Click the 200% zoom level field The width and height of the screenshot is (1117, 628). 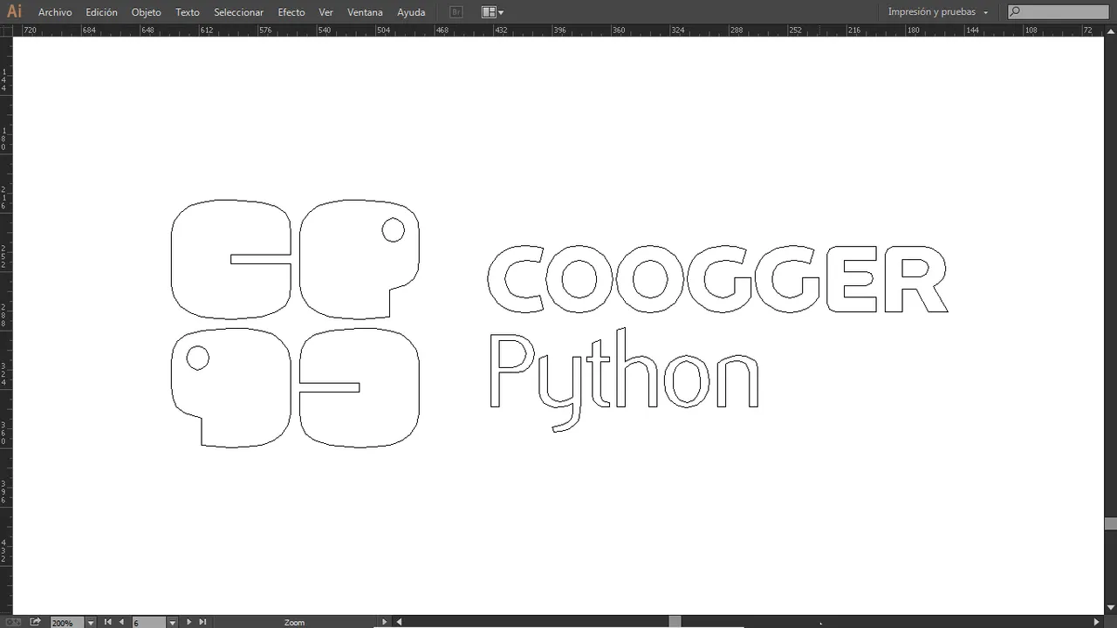coord(67,623)
